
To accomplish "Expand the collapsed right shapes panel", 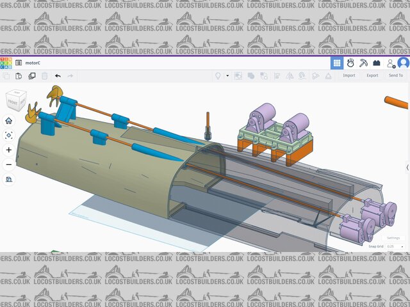I will coord(407,167).
